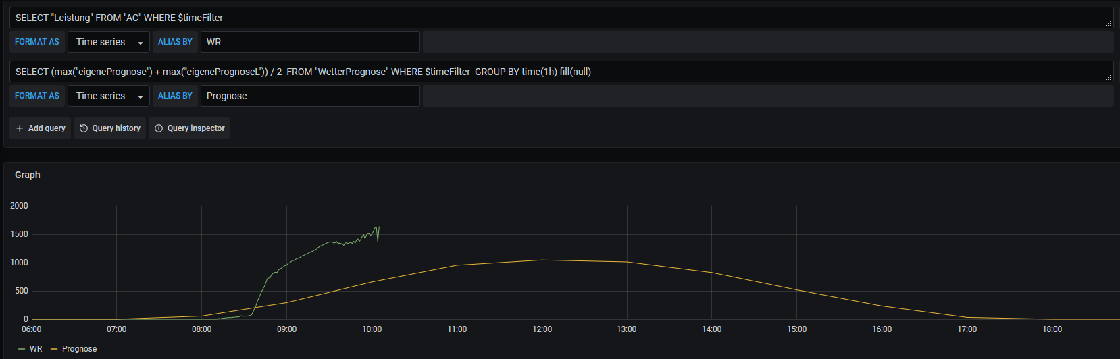Click the Query inspector info icon
The image size is (1120, 359).
coord(159,128)
